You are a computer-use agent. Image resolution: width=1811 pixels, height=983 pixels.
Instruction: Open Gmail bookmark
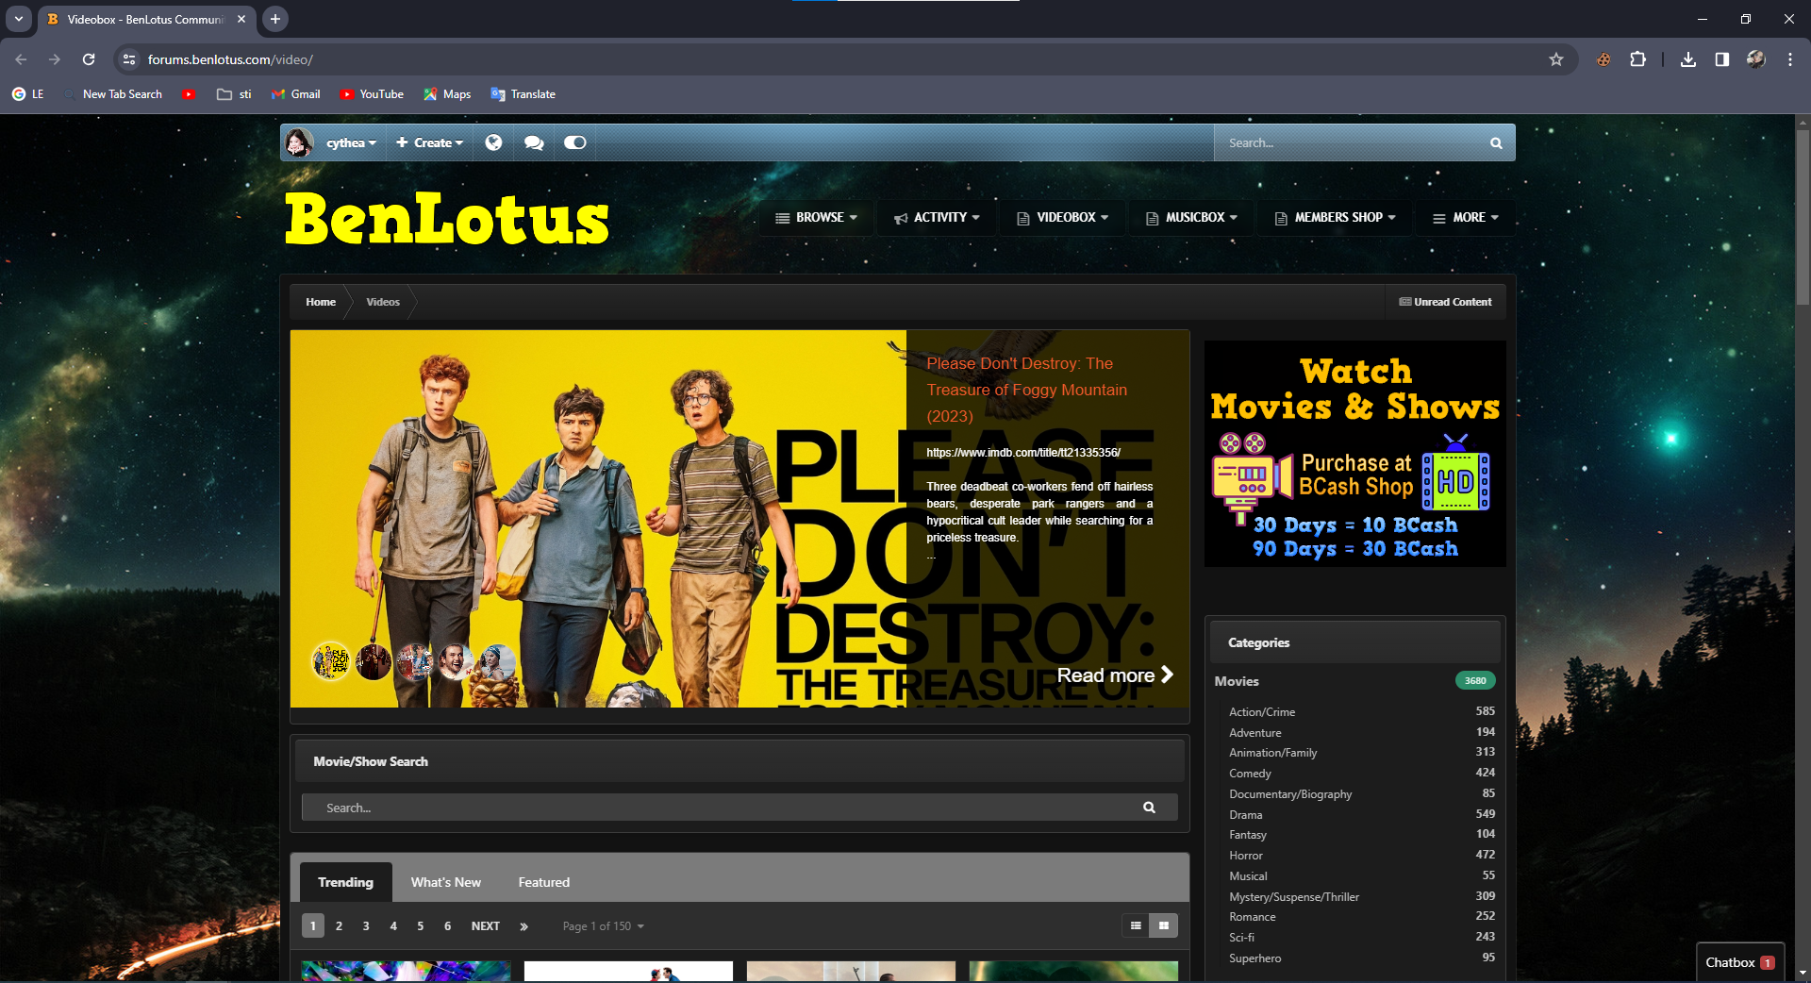[x=296, y=94]
